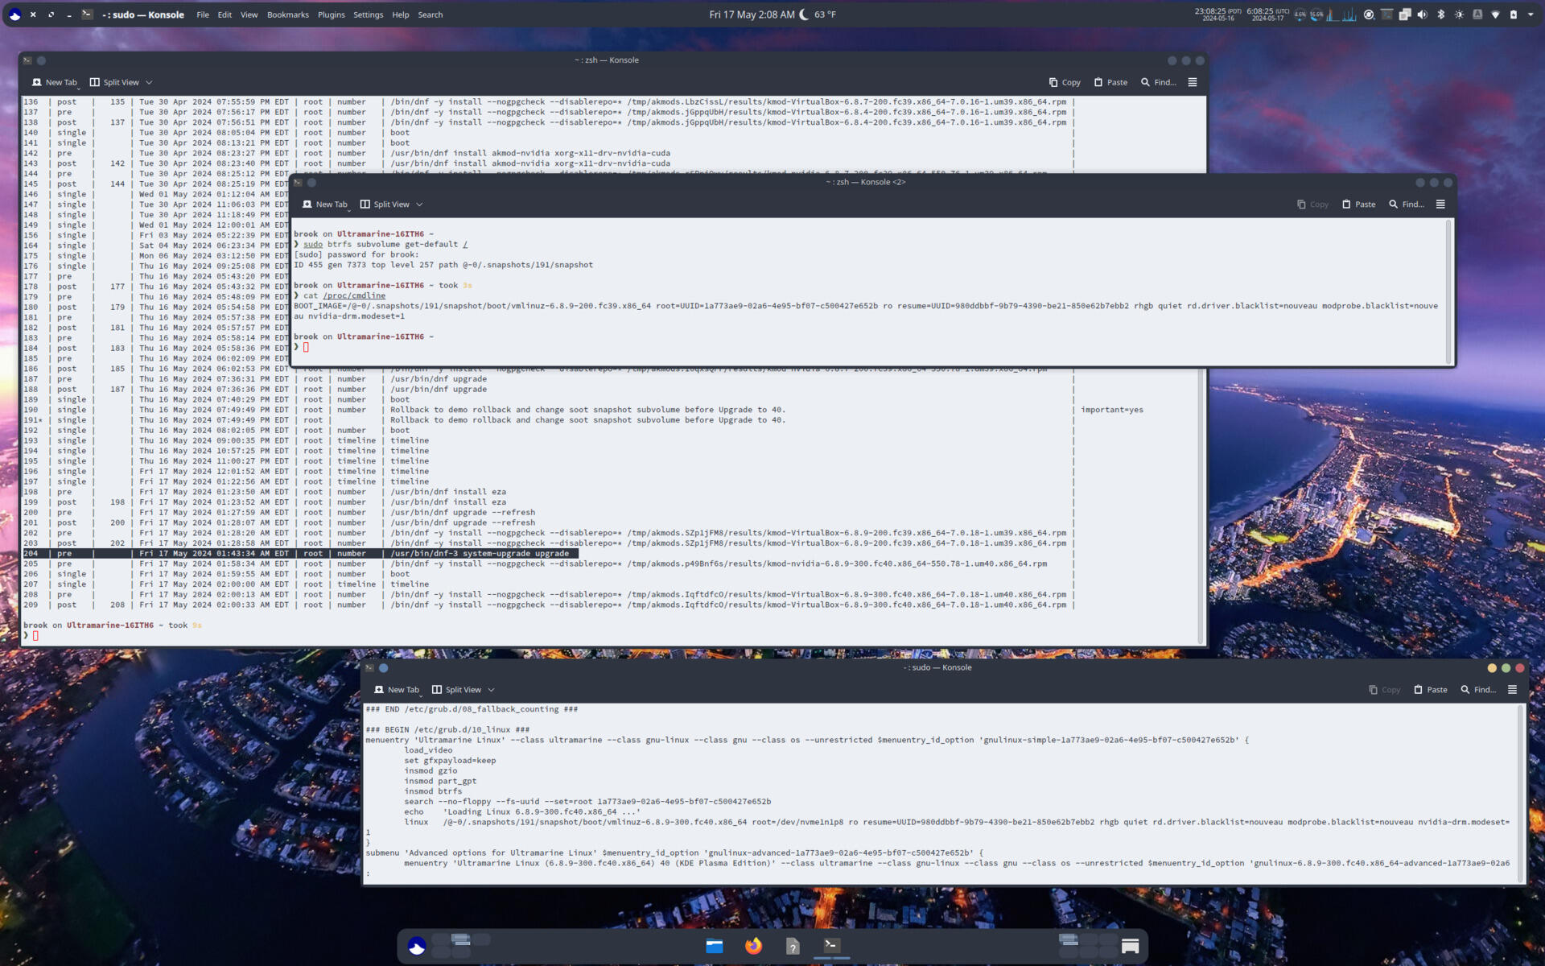1545x966 pixels.
Task: Open Find in the sudo Konsole toolbar
Action: (1477, 690)
